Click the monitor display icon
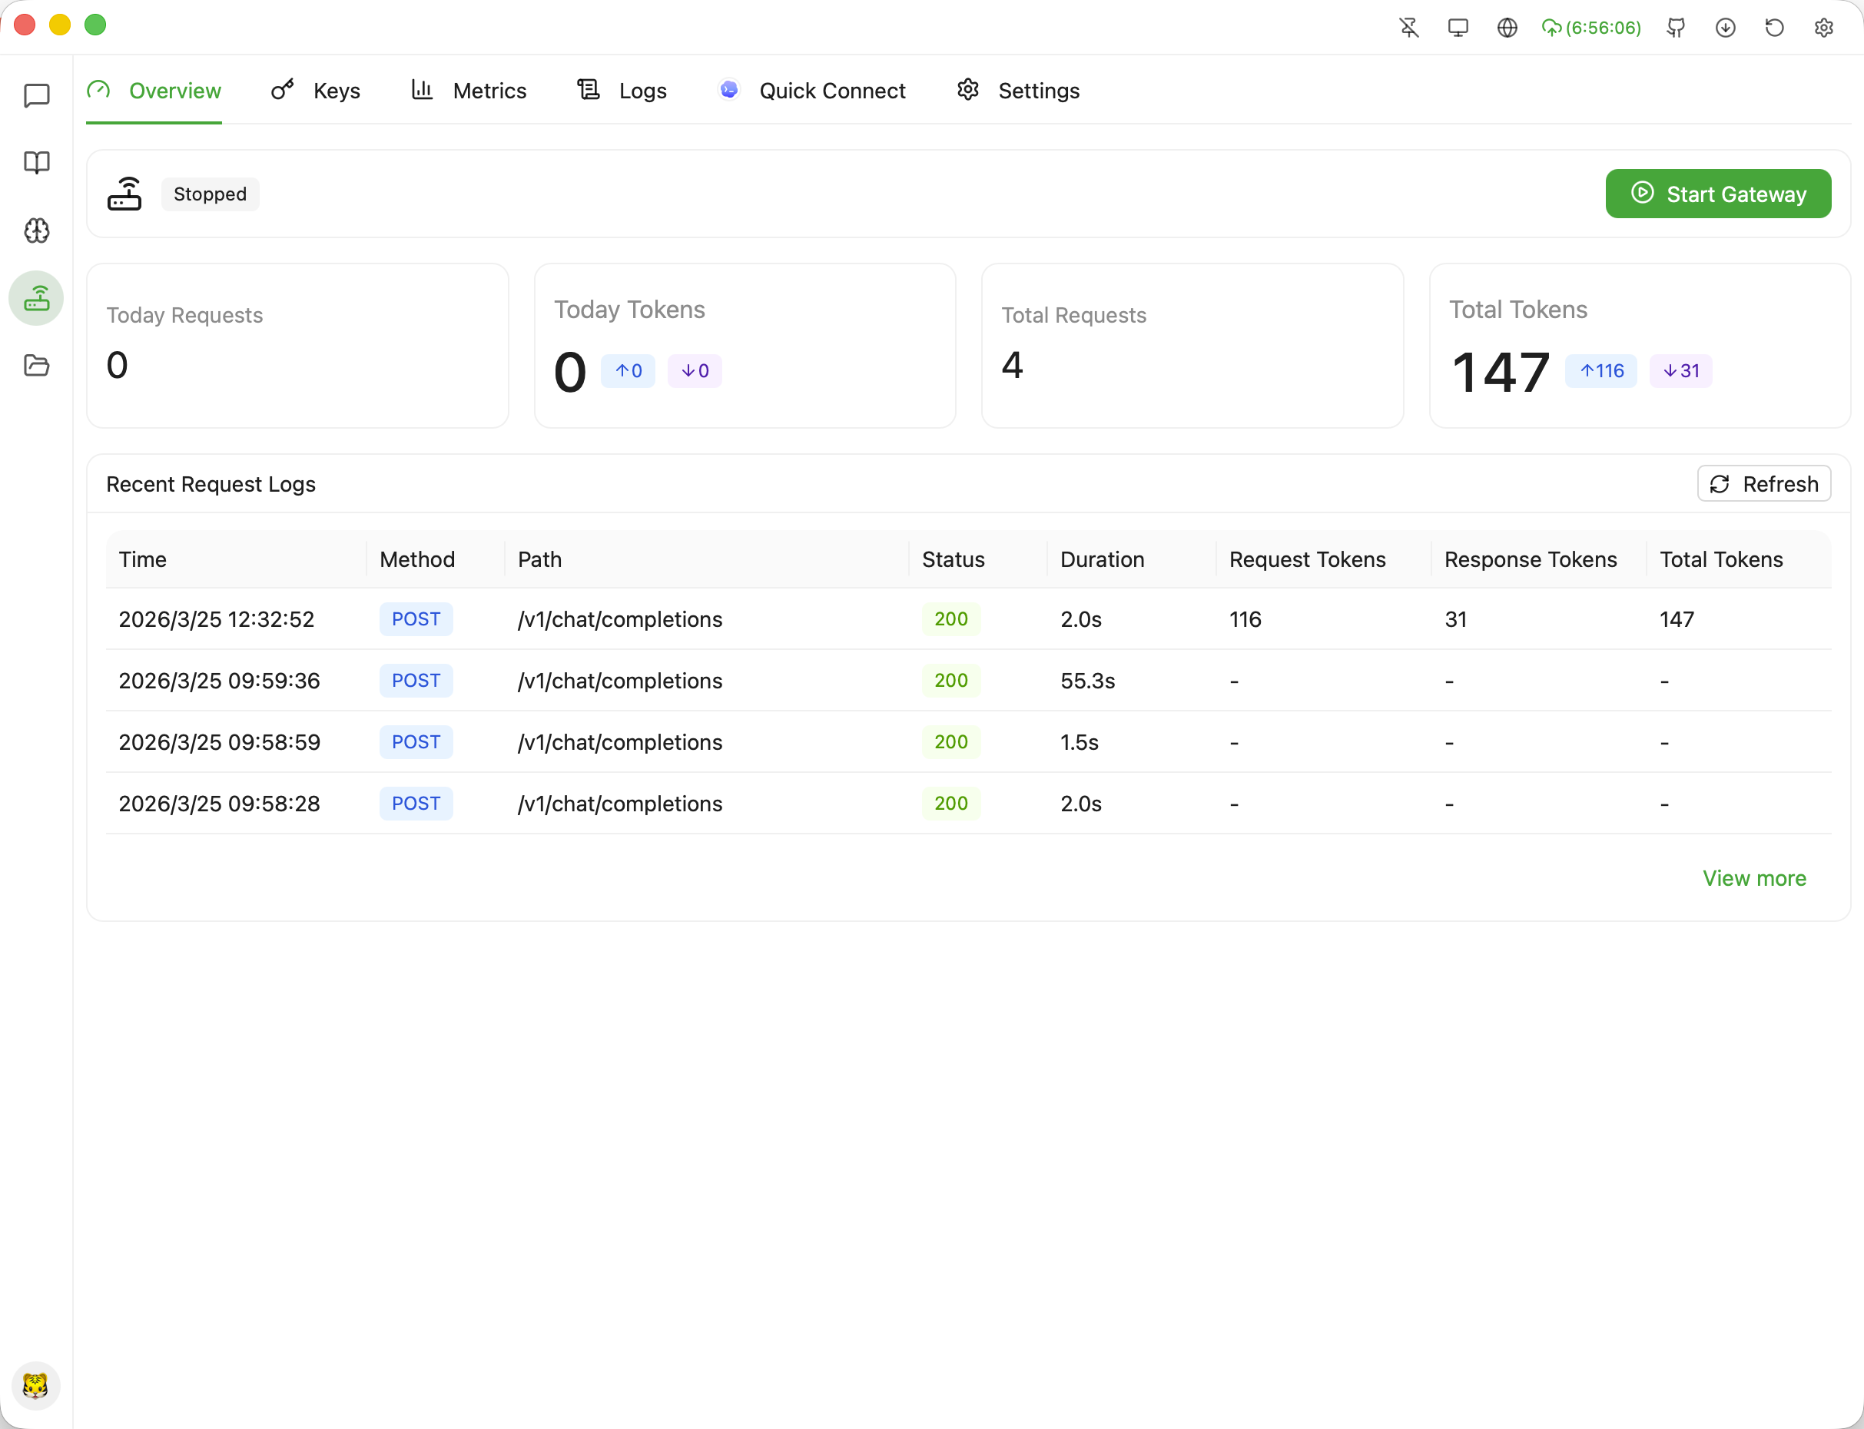The height and width of the screenshot is (1429, 1864). coord(1458,28)
